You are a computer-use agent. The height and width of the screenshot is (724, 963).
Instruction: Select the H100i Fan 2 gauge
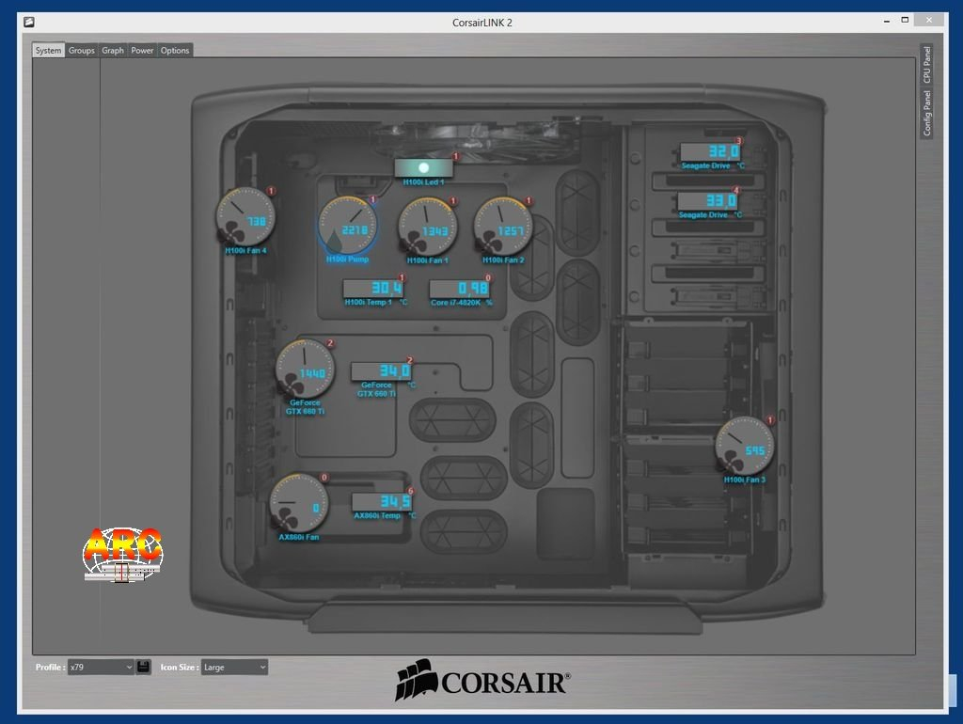click(502, 226)
